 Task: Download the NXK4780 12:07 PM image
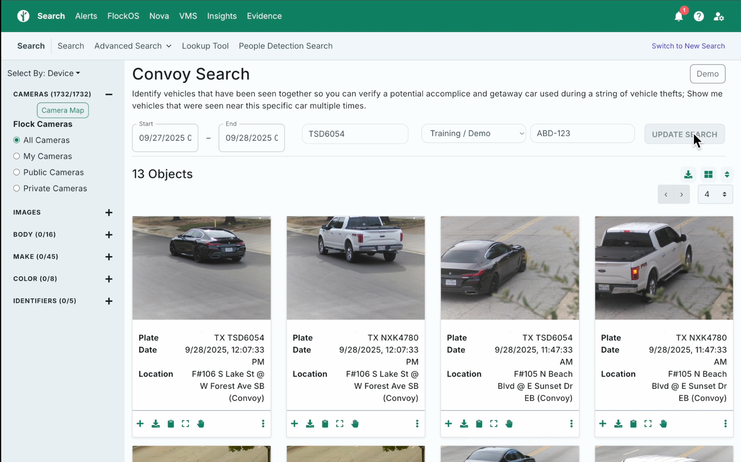point(310,424)
